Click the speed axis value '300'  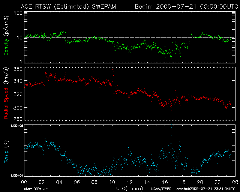click(18, 108)
